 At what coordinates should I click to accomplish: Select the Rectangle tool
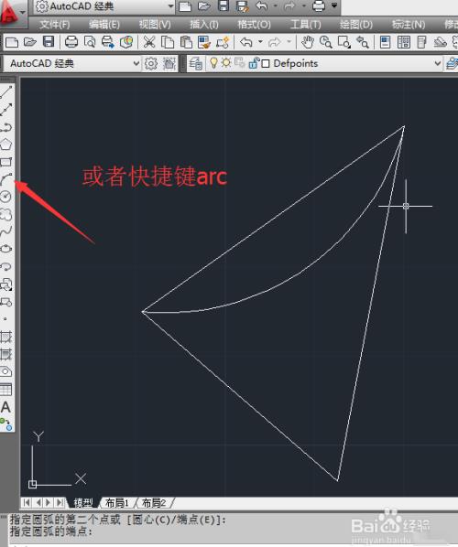click(x=6, y=162)
